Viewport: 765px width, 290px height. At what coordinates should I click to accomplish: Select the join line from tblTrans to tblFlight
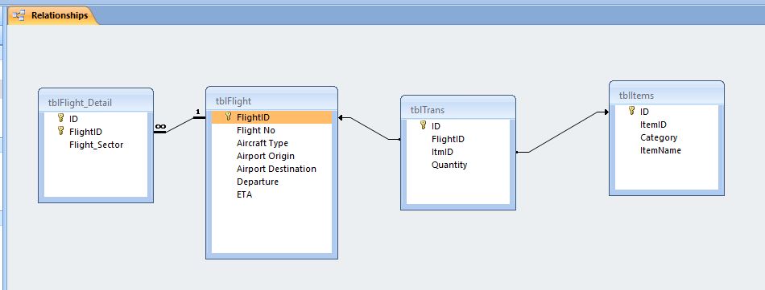pos(370,129)
